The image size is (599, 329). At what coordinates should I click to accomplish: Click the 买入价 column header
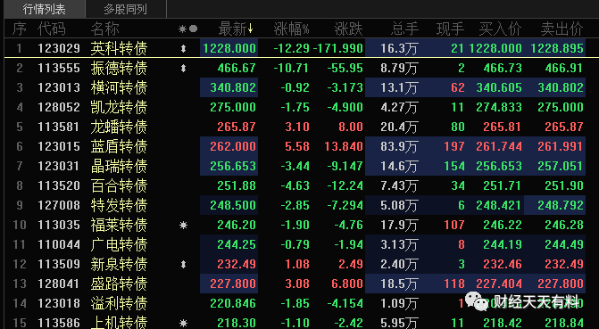501,29
